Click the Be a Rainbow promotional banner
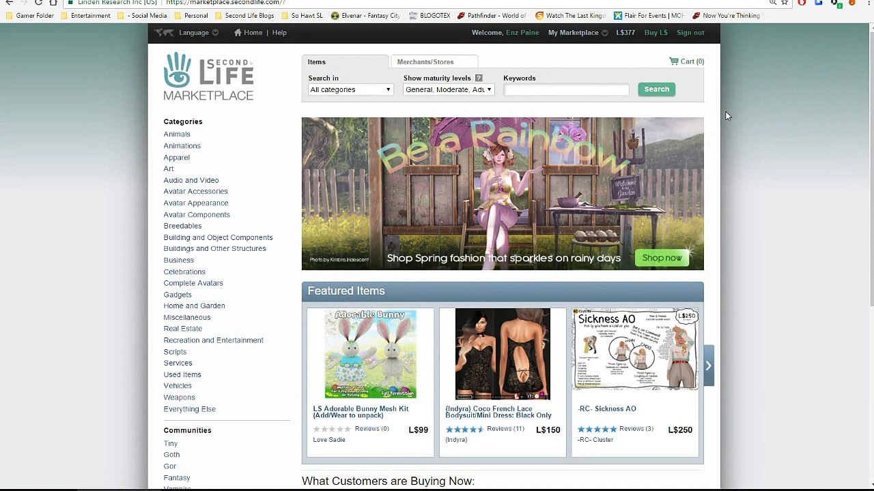Image resolution: width=874 pixels, height=491 pixels. click(x=503, y=194)
